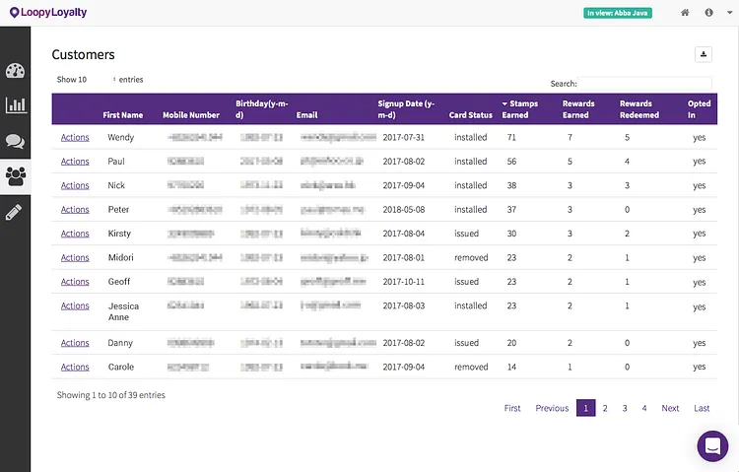Sort by First Name column header
The width and height of the screenshot is (739, 472).
(122, 115)
